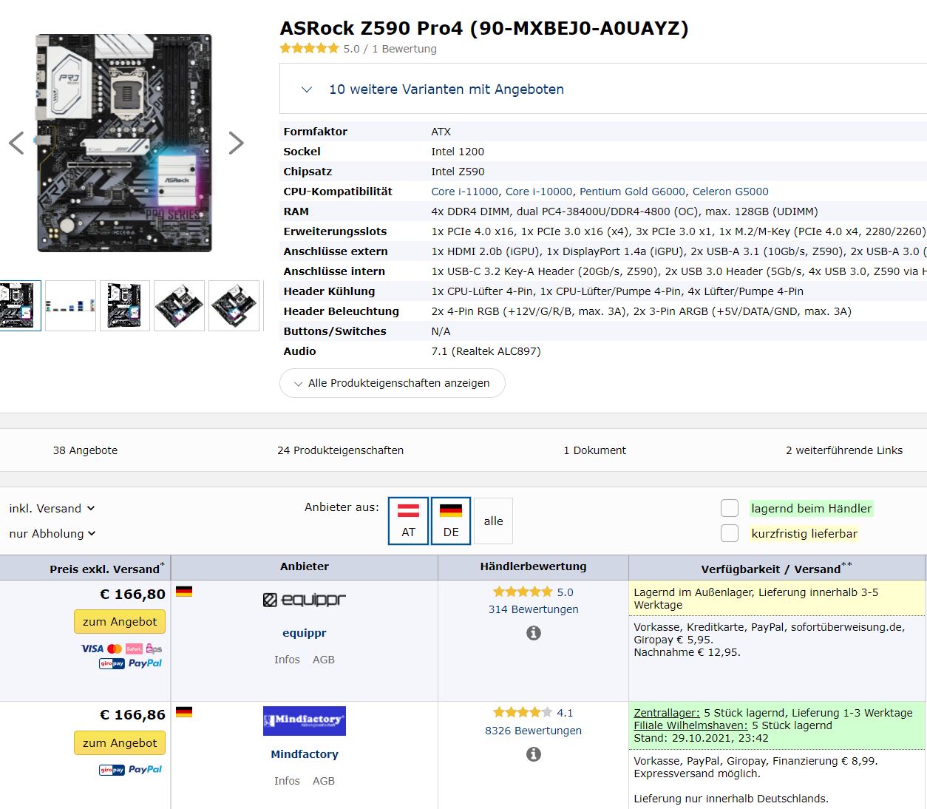This screenshot has height=809, width=927.
Task: Click the product star rating 5.0
Action: pos(310,49)
